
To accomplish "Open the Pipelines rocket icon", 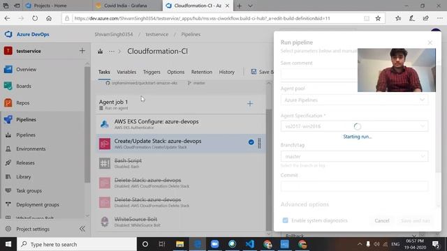I will click(8, 119).
